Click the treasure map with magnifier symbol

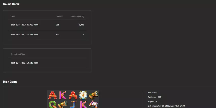[x=94, y=104]
